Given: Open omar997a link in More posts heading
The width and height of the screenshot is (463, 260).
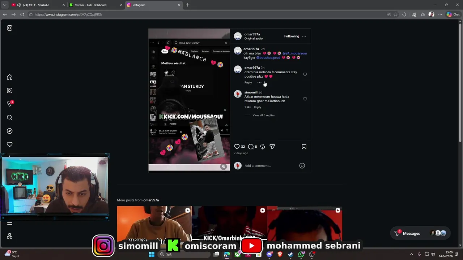Looking at the screenshot, I should 151,200.
